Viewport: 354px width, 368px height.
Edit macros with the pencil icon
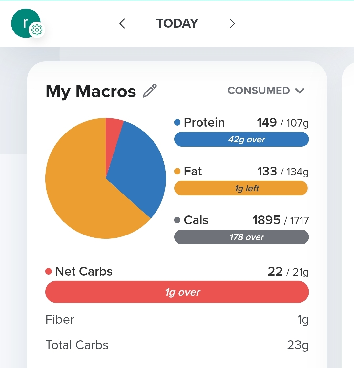pos(150,91)
